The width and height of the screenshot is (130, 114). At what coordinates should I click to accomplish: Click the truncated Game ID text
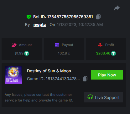click(53, 79)
